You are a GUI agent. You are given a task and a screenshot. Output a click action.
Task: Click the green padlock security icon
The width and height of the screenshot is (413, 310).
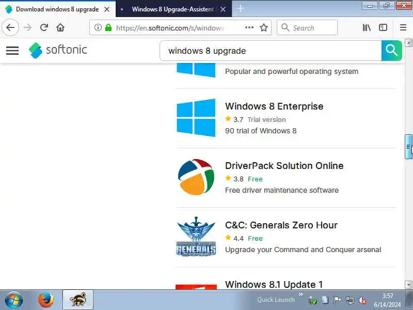point(108,27)
